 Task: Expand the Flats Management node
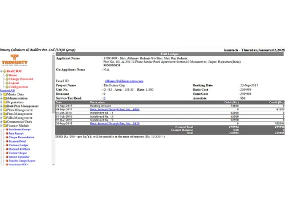[x=1, y=114]
